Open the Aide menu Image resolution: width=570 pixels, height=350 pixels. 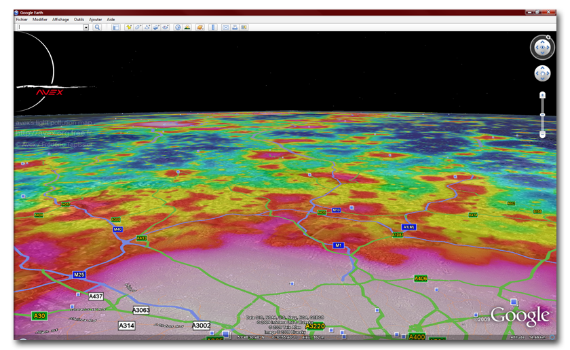[x=111, y=20]
